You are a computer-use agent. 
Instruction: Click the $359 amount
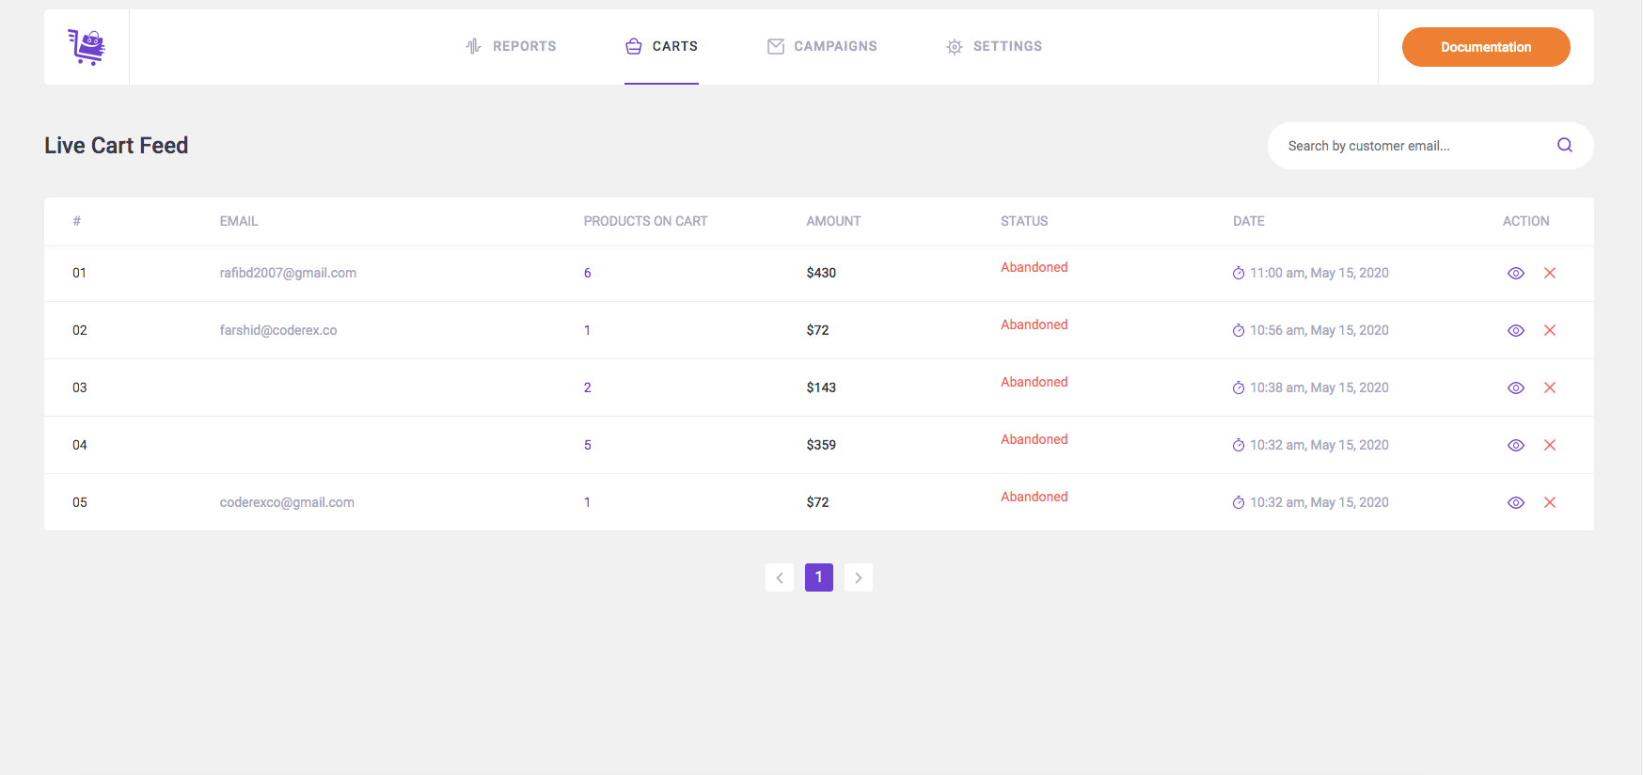(x=821, y=445)
